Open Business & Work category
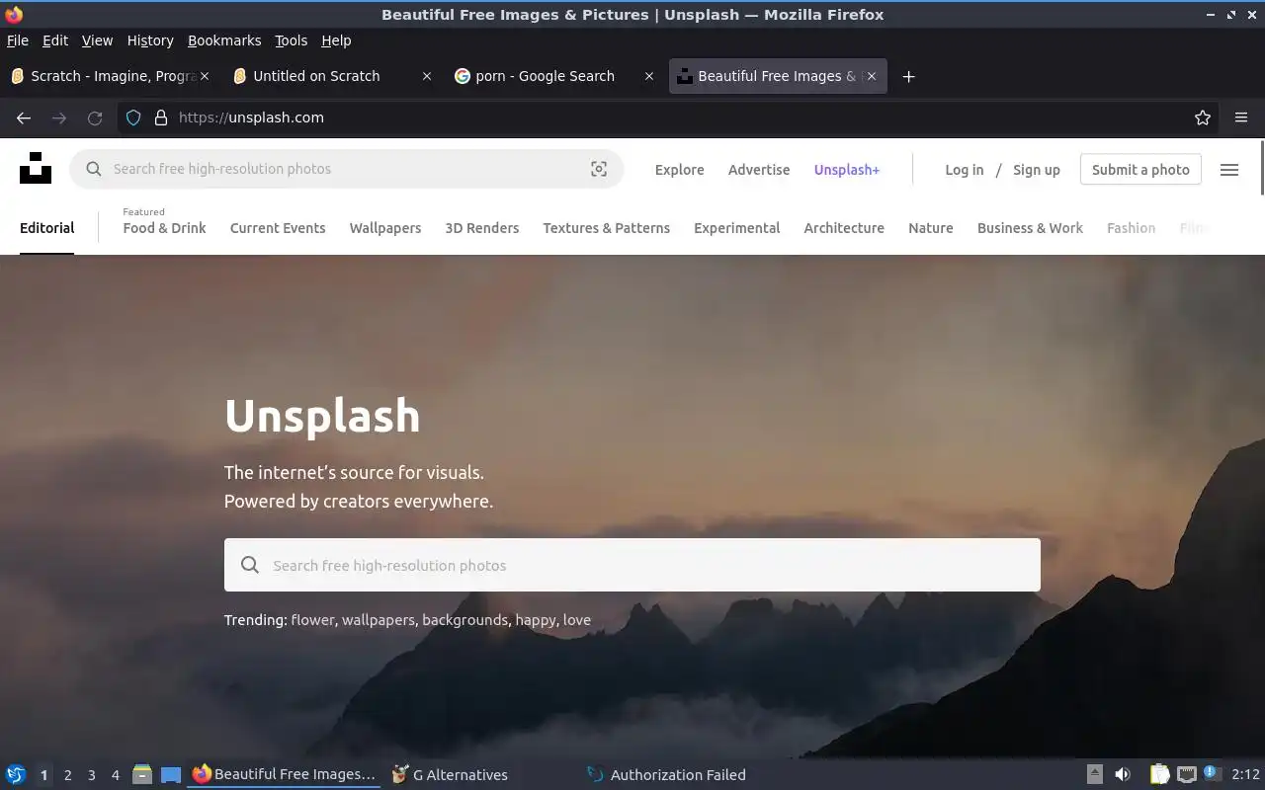Viewport: 1265px width, 790px height. pos(1030,228)
